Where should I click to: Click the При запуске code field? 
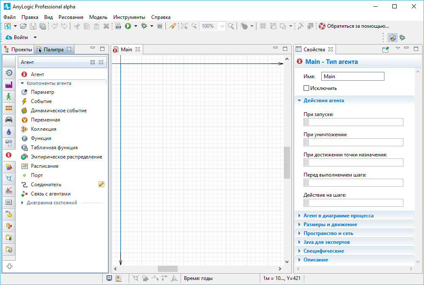tap(353, 122)
